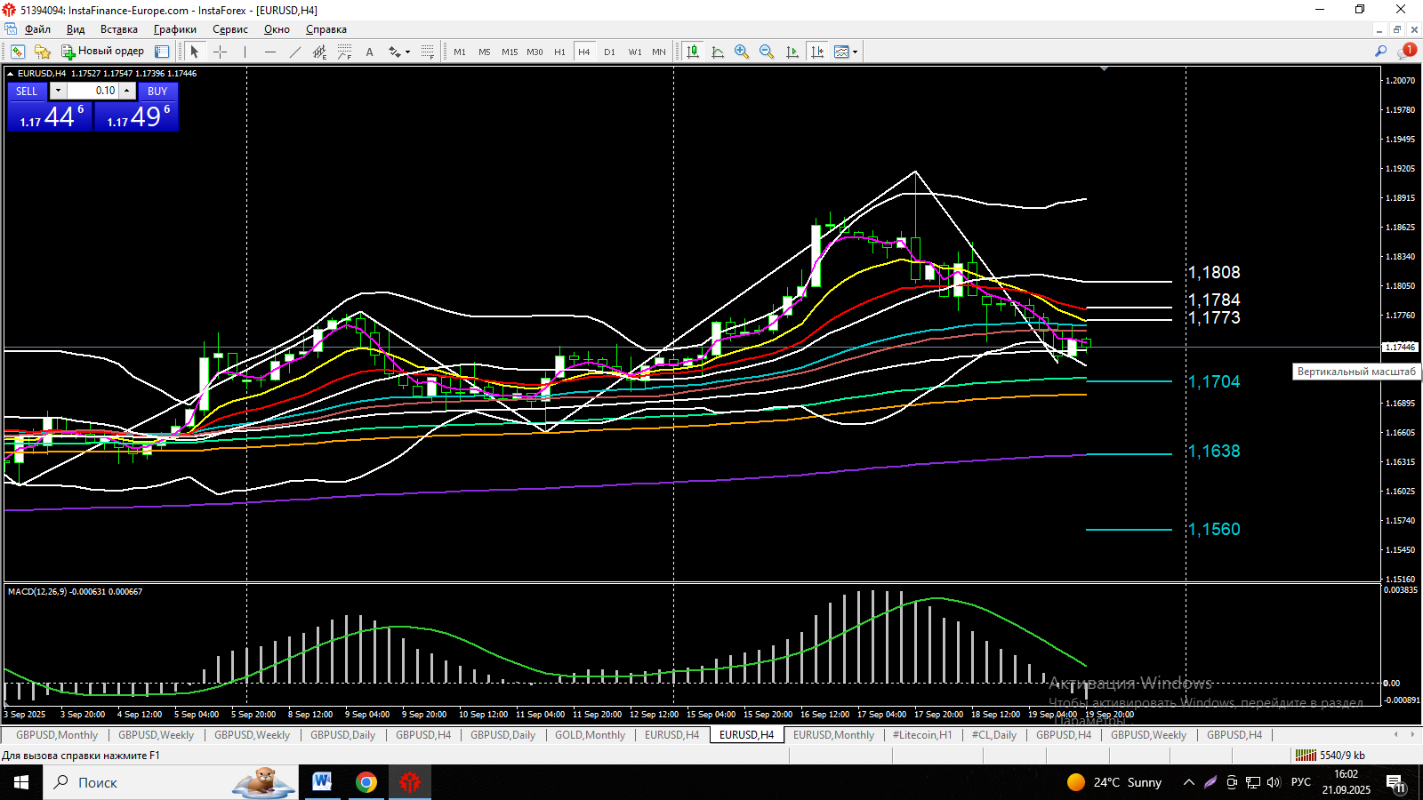Click the New Chart toolbar icon
The height and width of the screenshot is (800, 1423).
(18, 52)
